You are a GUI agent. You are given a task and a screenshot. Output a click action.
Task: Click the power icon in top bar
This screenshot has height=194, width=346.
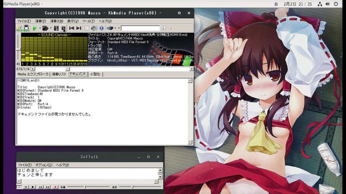pyautogui.click(x=336, y=4)
